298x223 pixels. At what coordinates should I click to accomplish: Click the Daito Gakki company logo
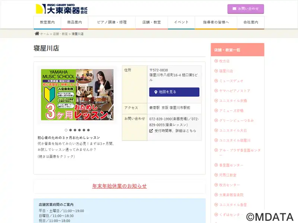[x=61, y=9]
